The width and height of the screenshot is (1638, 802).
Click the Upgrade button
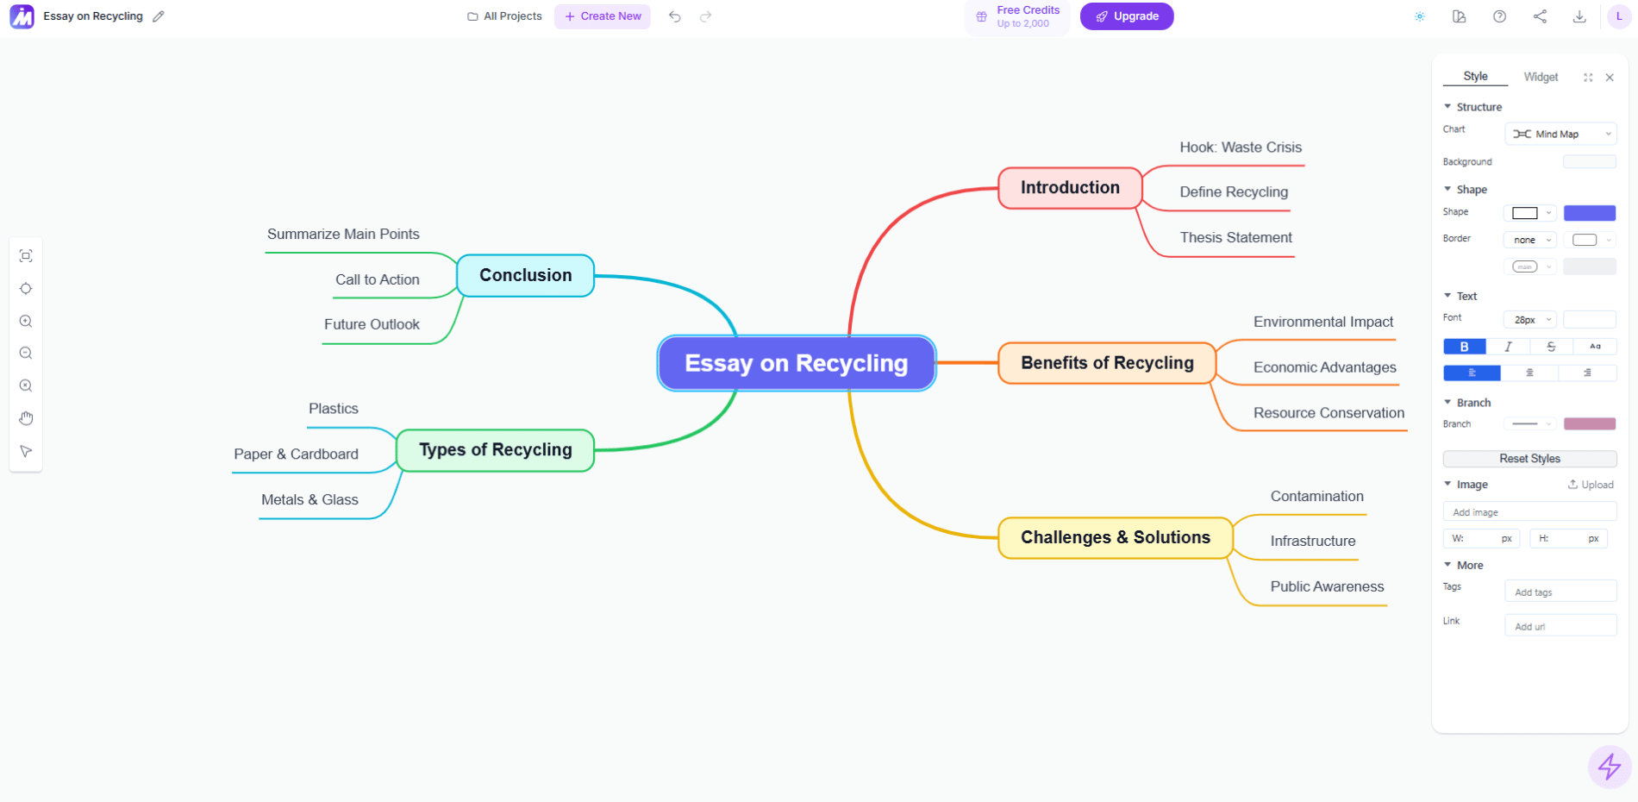point(1126,16)
